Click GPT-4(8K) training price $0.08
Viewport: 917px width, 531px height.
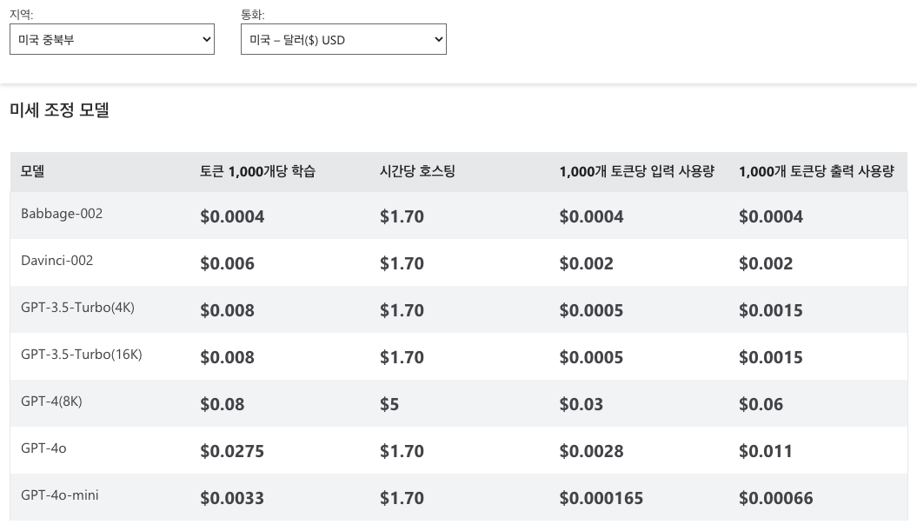pos(223,404)
